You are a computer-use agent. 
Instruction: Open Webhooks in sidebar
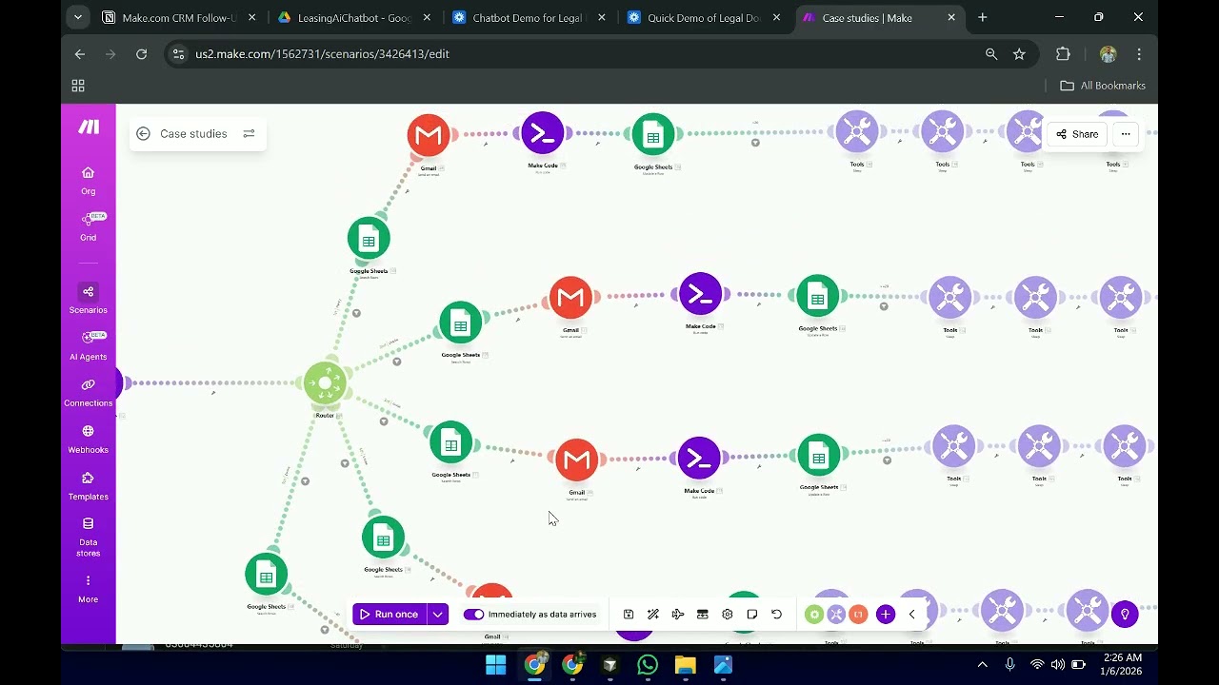pos(88,439)
